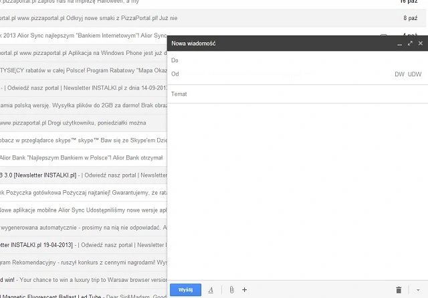Add a DW copy recipient
Image resolution: width=428 pixels, height=298 pixels.
[x=400, y=74]
